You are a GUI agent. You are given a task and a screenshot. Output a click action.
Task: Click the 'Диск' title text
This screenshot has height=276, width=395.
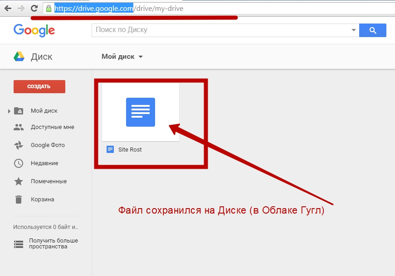tap(42, 57)
